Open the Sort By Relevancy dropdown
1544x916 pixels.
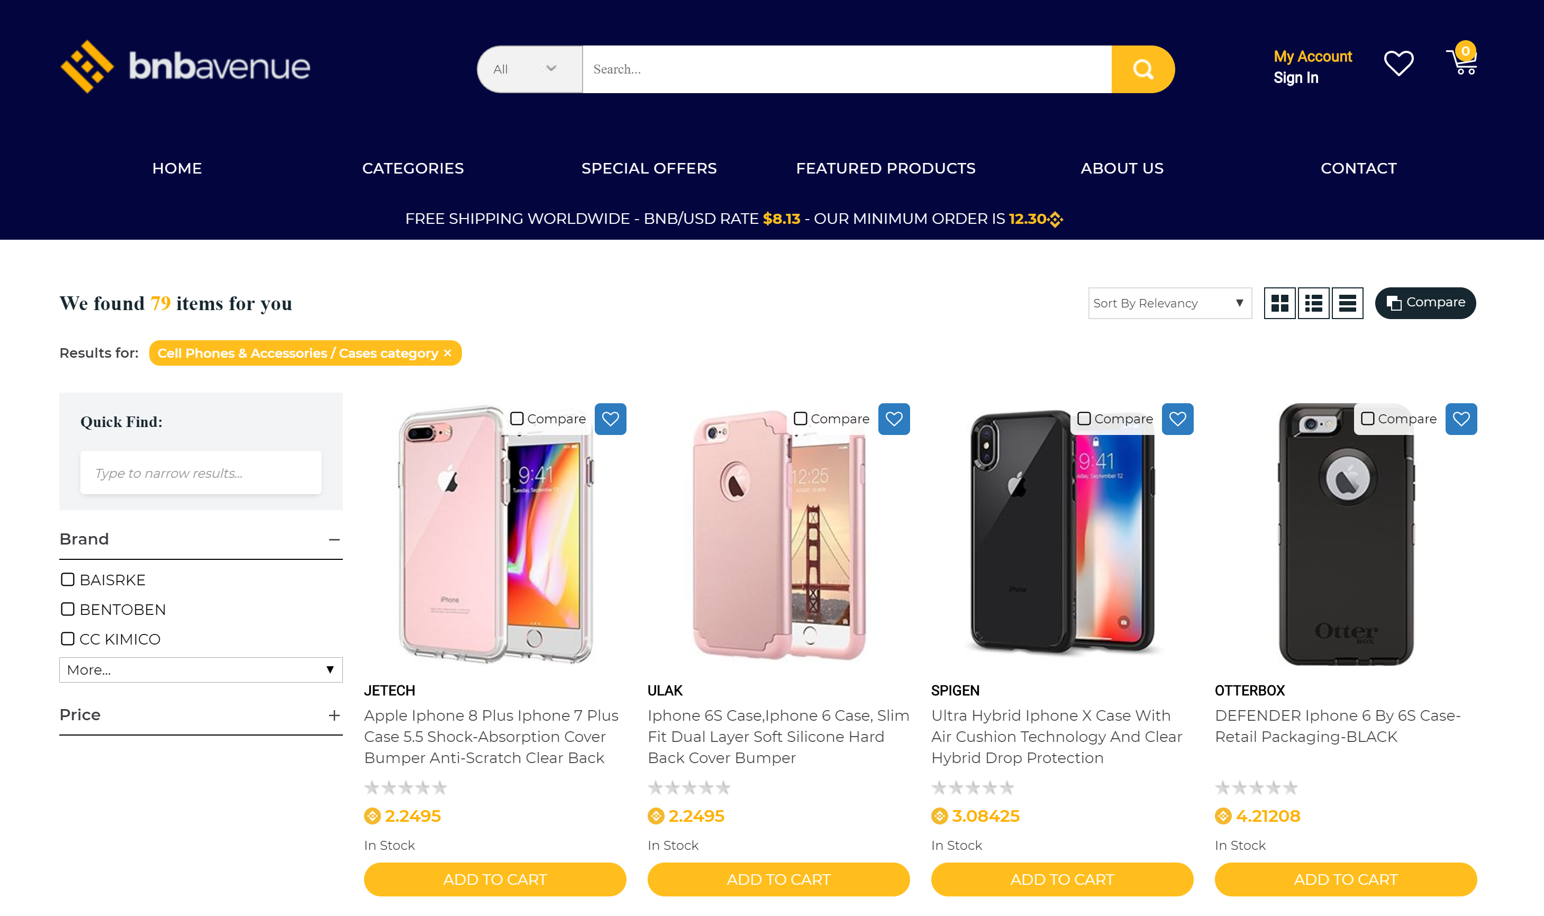click(x=1169, y=303)
